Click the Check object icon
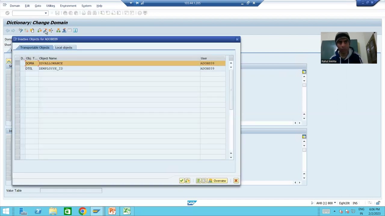The height and width of the screenshot is (216, 385). pos(39,30)
